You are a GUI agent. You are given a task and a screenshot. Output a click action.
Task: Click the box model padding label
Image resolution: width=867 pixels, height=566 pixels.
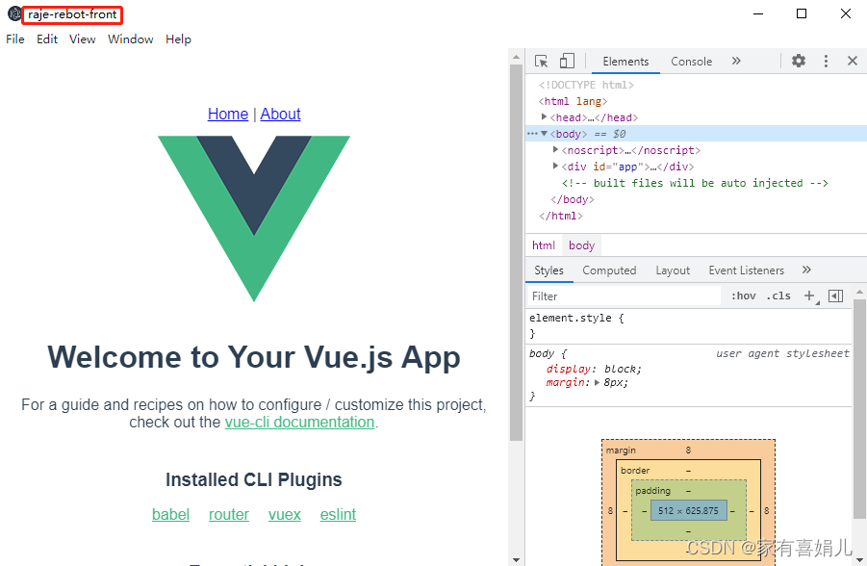click(x=652, y=491)
